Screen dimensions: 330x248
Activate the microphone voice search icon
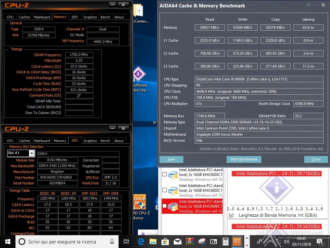[x=112, y=242]
